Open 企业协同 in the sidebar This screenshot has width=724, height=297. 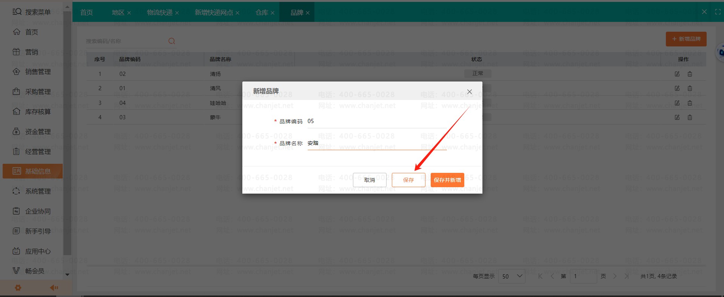(32, 211)
